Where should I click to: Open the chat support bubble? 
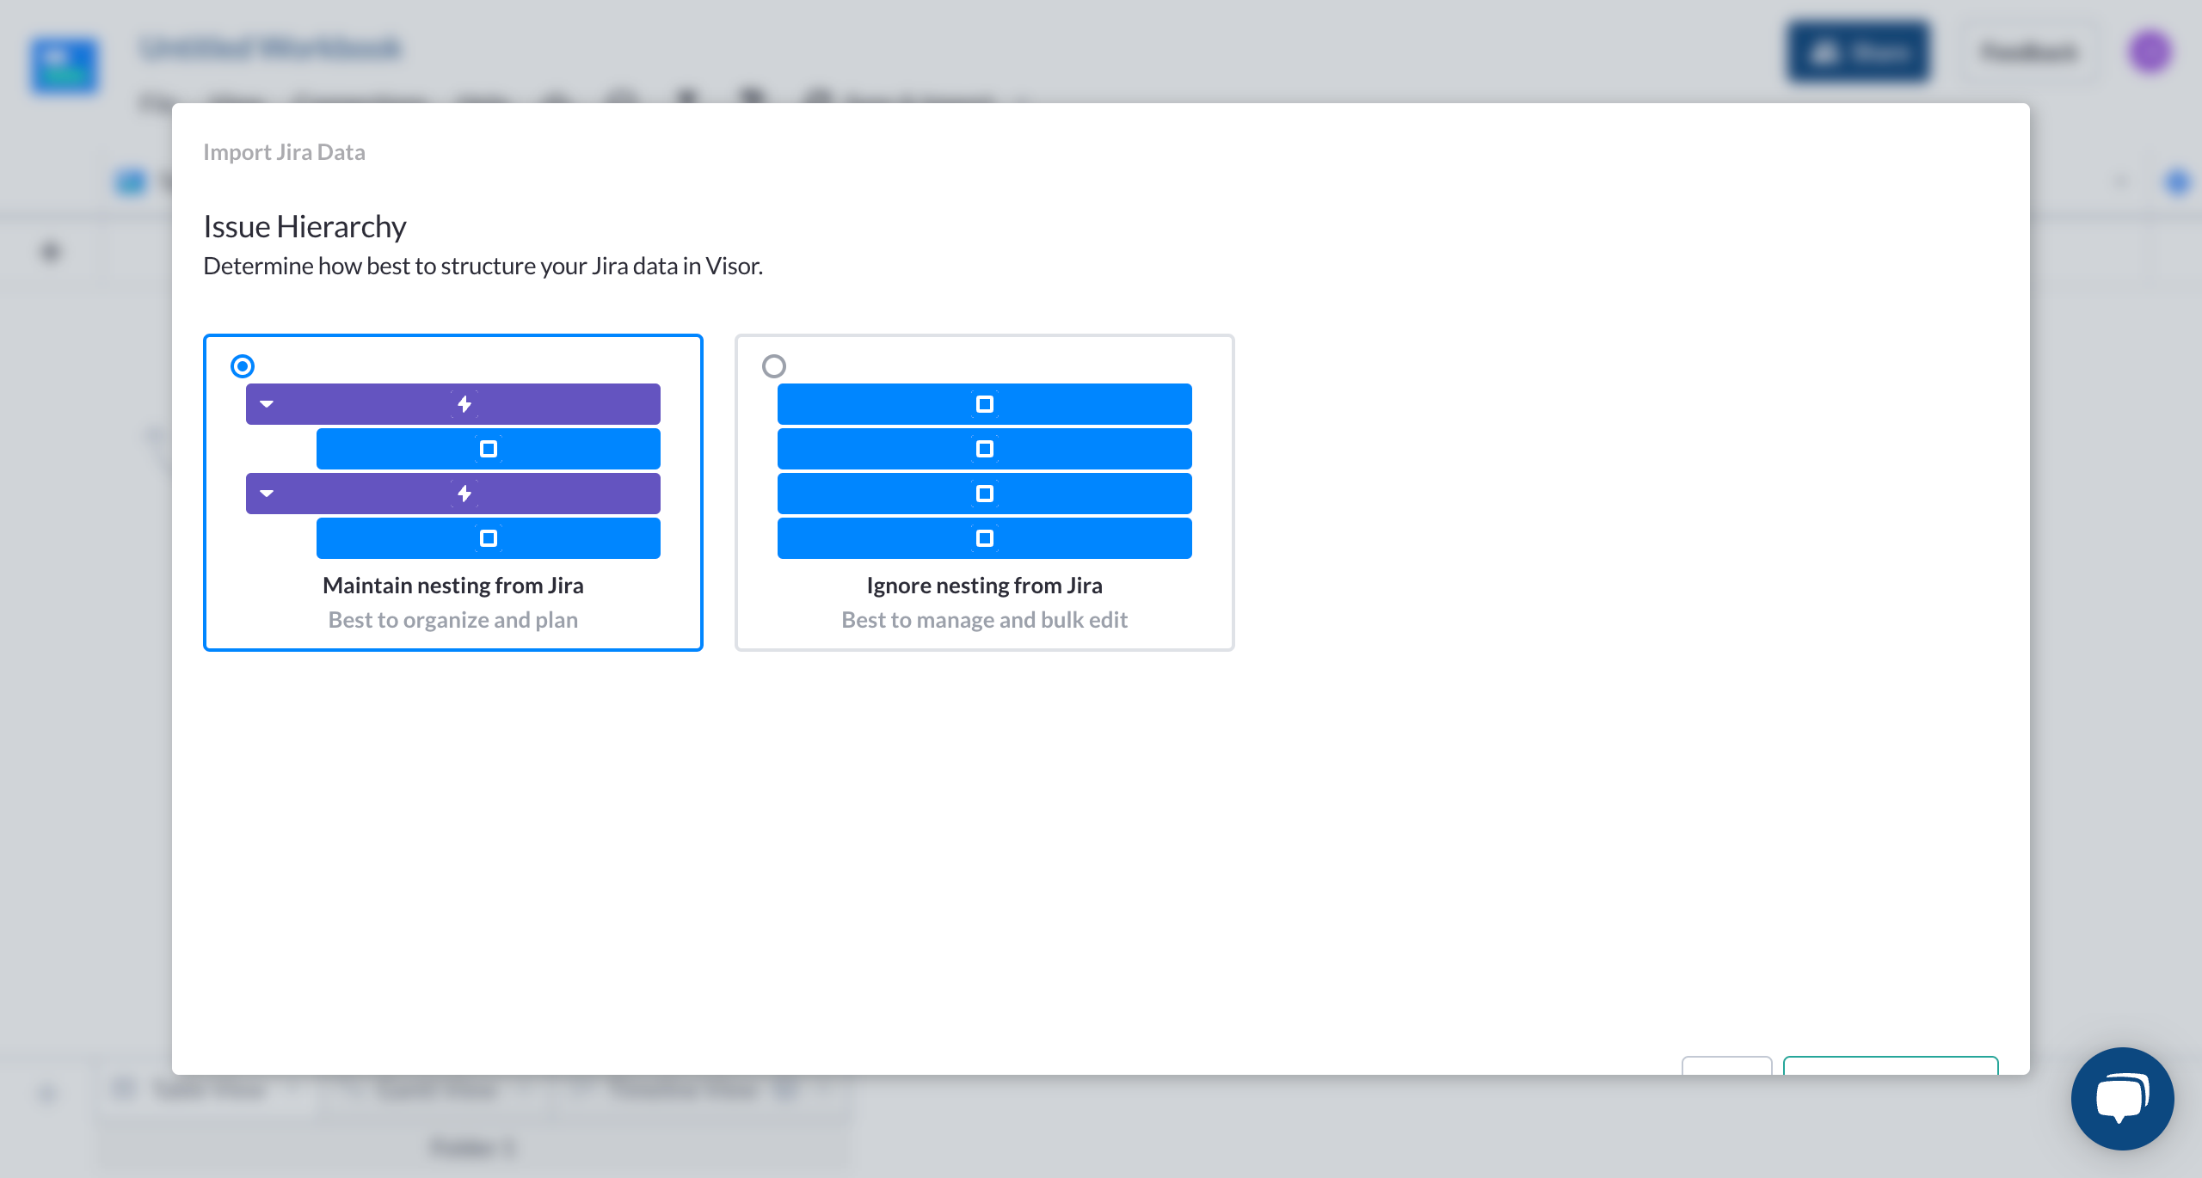(2122, 1098)
